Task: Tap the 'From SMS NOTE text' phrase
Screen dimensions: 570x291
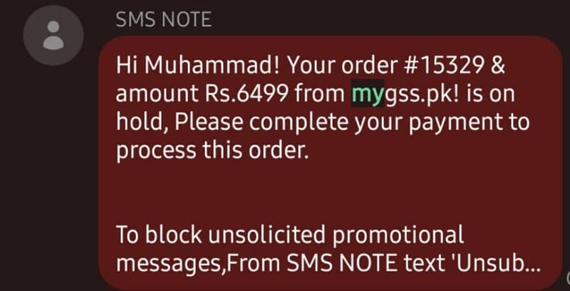Action: pyautogui.click(x=334, y=264)
